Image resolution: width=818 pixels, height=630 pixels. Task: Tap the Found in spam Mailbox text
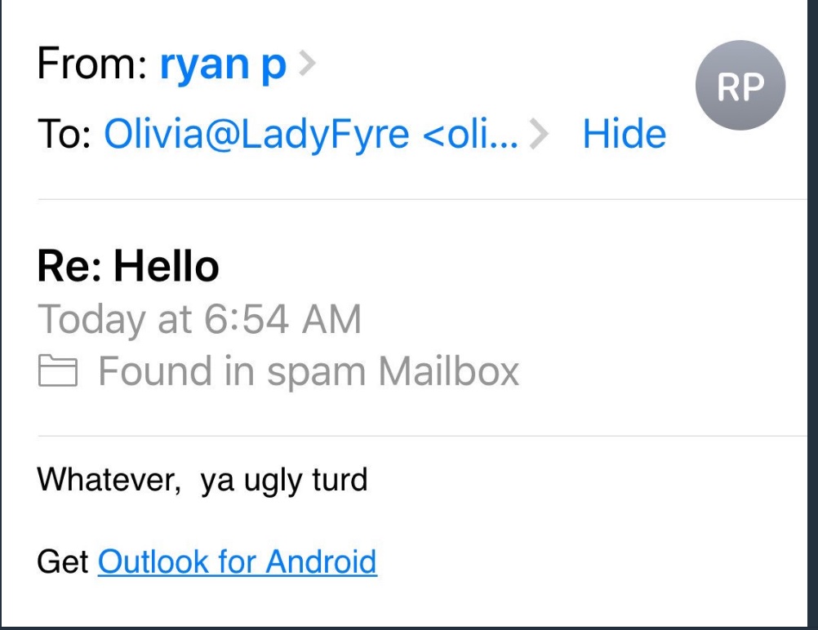coord(309,372)
